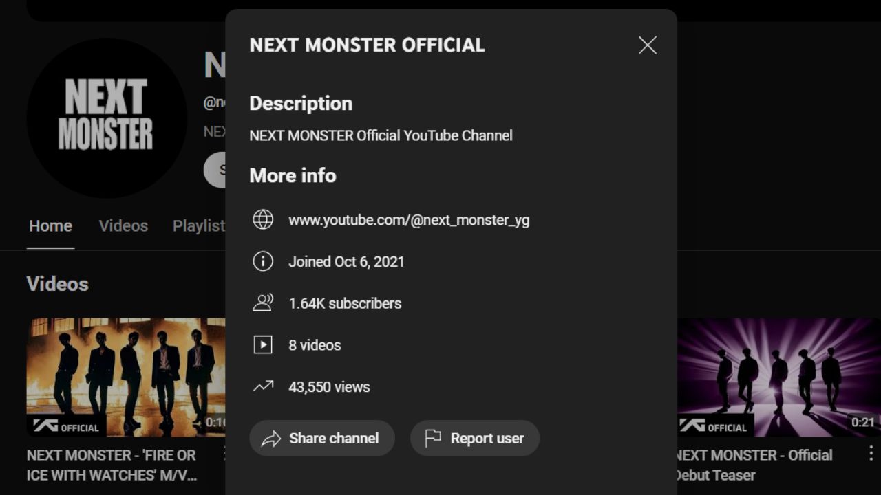The height and width of the screenshot is (495, 881).
Task: Click the '8 videos' text
Action: pos(315,345)
